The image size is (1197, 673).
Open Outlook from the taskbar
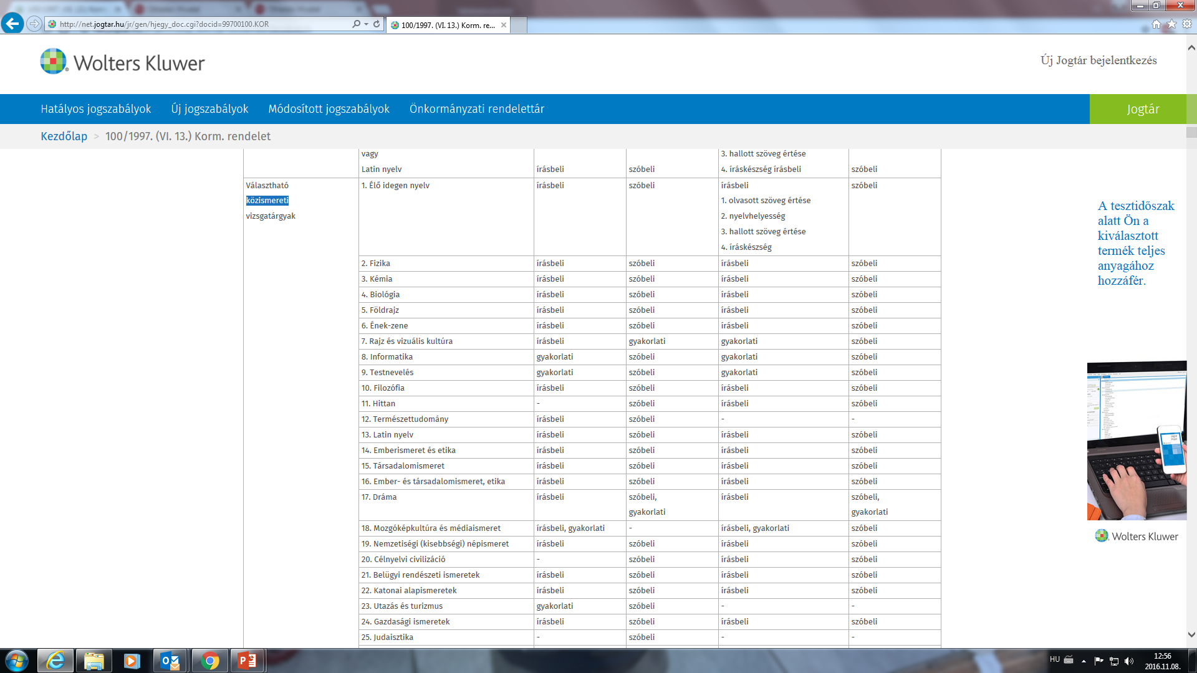coord(170,661)
